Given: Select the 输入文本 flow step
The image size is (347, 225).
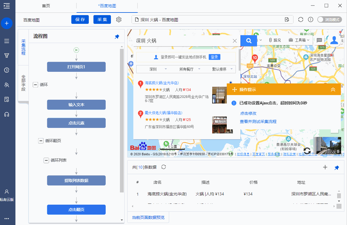Looking at the screenshot, I should tap(76, 105).
